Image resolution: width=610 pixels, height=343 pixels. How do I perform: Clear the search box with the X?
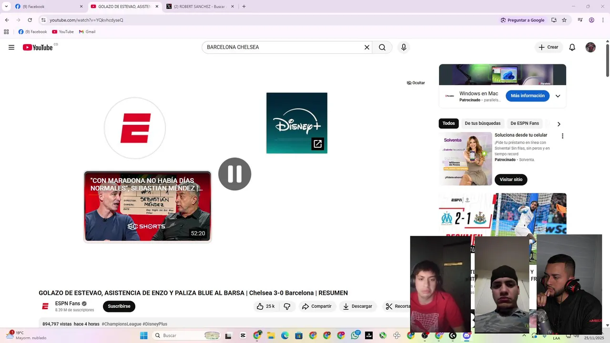(367, 47)
